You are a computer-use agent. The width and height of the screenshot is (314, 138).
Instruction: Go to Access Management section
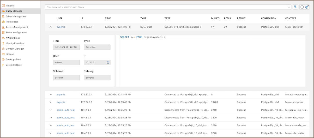(x=17, y=27)
